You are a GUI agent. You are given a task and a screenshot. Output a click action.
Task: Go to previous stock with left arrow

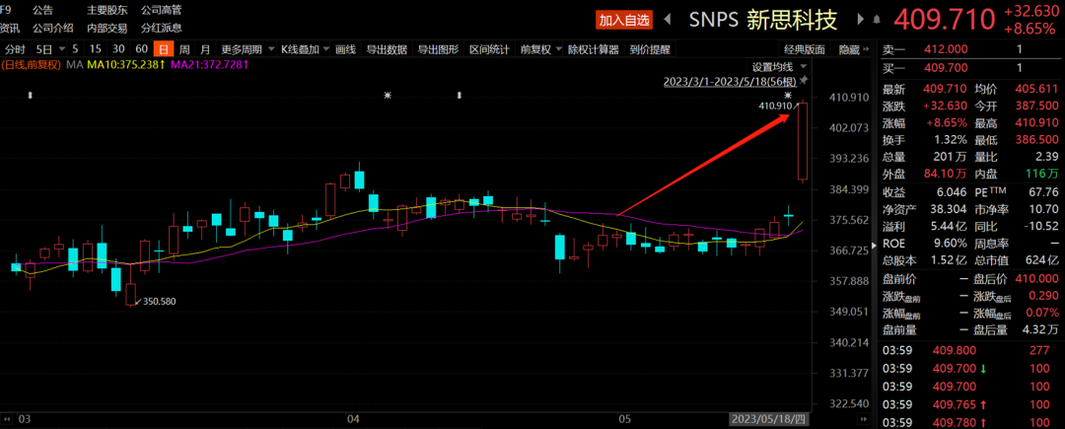click(668, 20)
